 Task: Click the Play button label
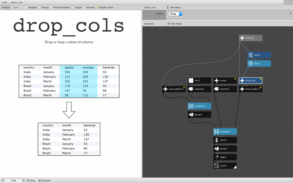(x=33, y=181)
